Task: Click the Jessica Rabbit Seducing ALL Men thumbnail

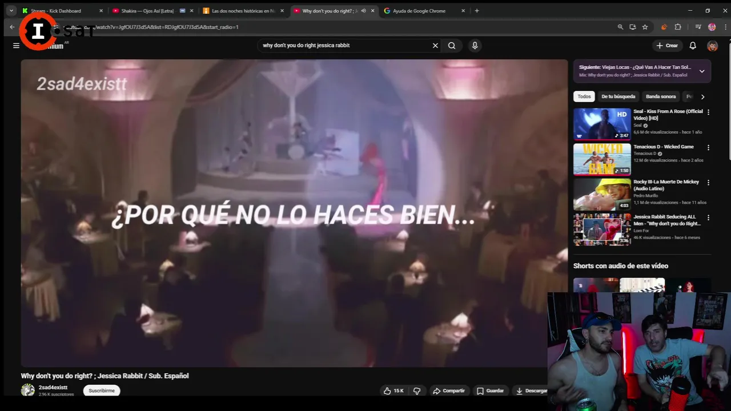Action: point(602,229)
